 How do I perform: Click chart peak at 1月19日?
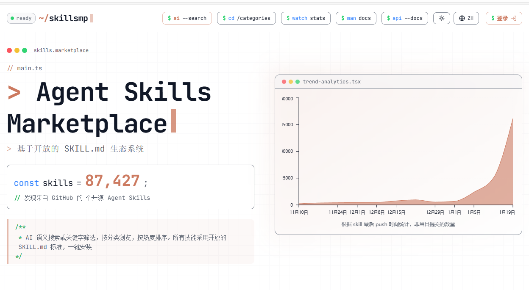tap(512, 119)
